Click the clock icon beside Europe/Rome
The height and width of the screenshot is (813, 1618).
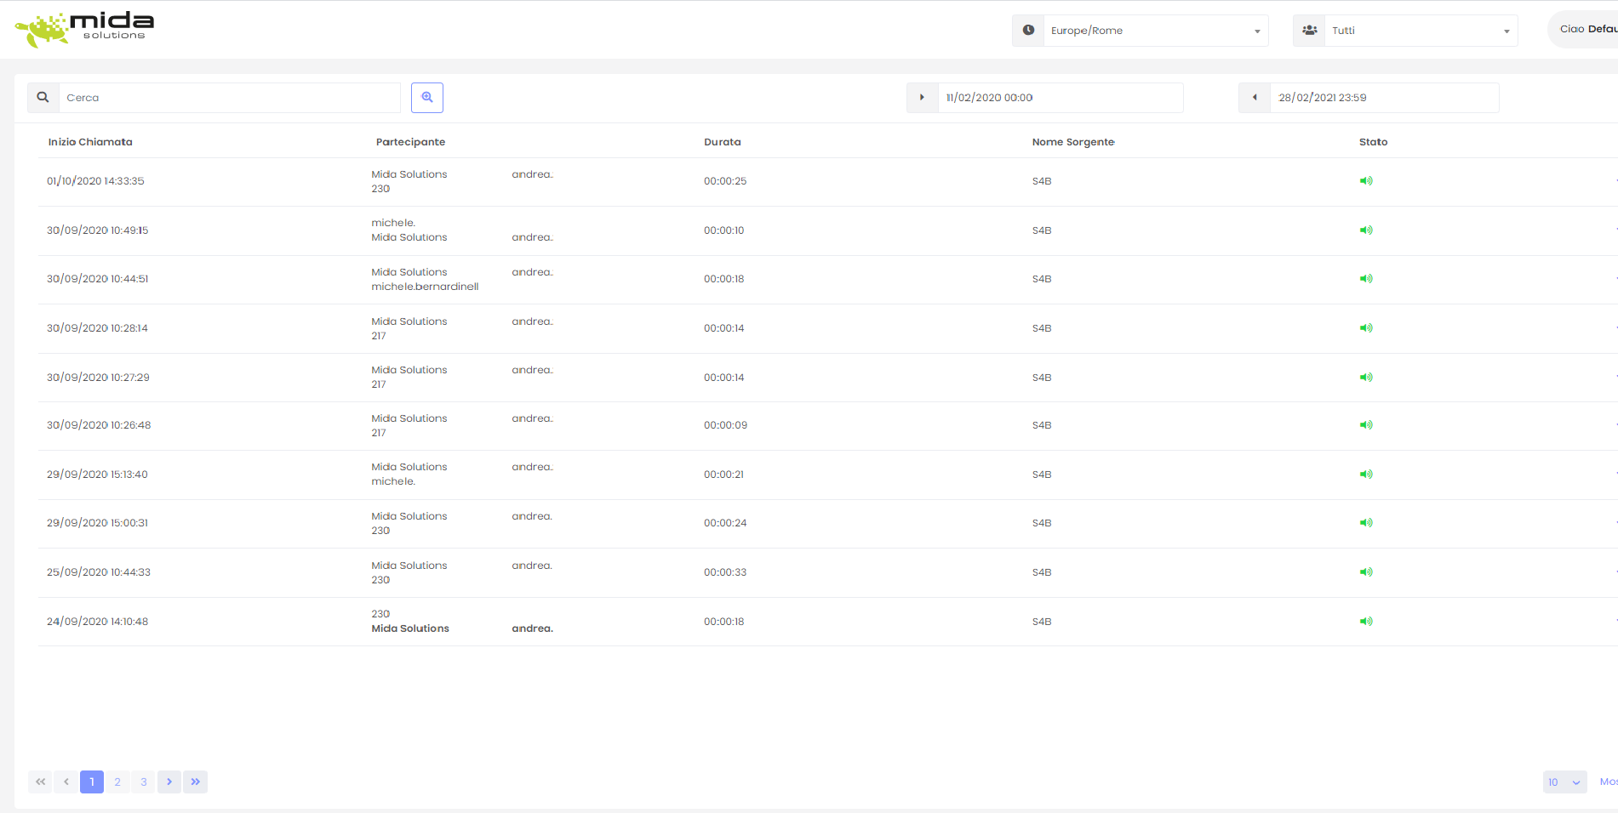tap(1027, 30)
